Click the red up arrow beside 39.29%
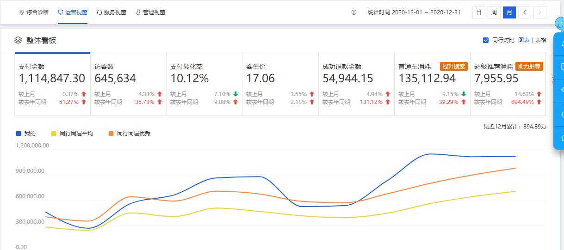Viewport: 564px width, 250px height. tap(464, 102)
